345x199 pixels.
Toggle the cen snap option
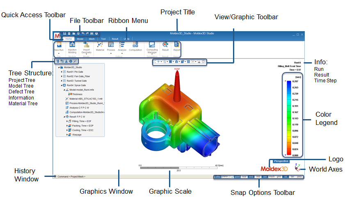click(265, 176)
